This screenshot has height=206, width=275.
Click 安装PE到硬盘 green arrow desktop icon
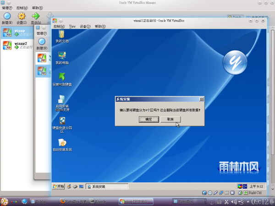(x=62, y=80)
